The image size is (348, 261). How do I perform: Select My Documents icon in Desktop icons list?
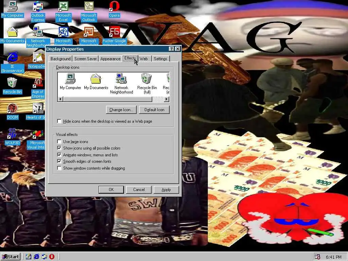[x=96, y=82]
